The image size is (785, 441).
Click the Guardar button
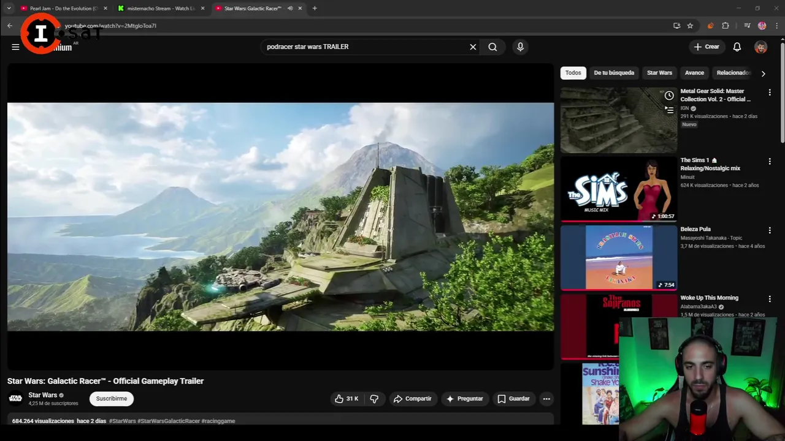pyautogui.click(x=513, y=399)
